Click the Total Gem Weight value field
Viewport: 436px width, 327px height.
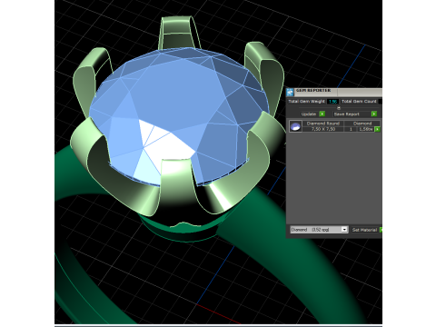pos(332,102)
